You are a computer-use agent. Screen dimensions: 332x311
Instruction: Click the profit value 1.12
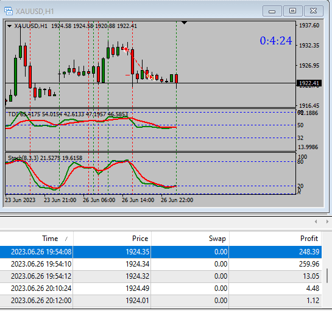click(313, 301)
